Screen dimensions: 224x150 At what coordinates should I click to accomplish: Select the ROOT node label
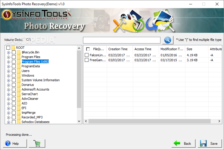[20, 48]
